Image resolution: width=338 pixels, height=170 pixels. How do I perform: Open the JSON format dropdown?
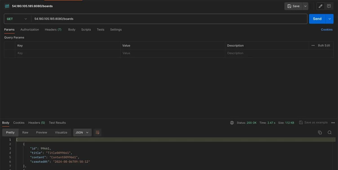coord(82,132)
